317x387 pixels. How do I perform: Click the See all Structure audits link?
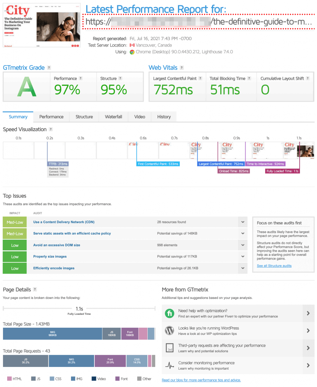274,266
